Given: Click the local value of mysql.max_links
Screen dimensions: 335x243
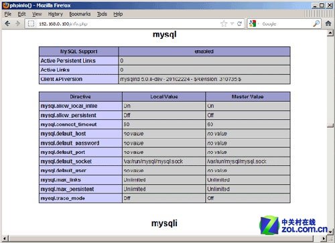Looking at the screenshot, I should click(135, 180).
